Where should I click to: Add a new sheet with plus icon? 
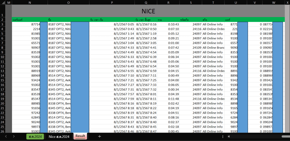[100, 136]
